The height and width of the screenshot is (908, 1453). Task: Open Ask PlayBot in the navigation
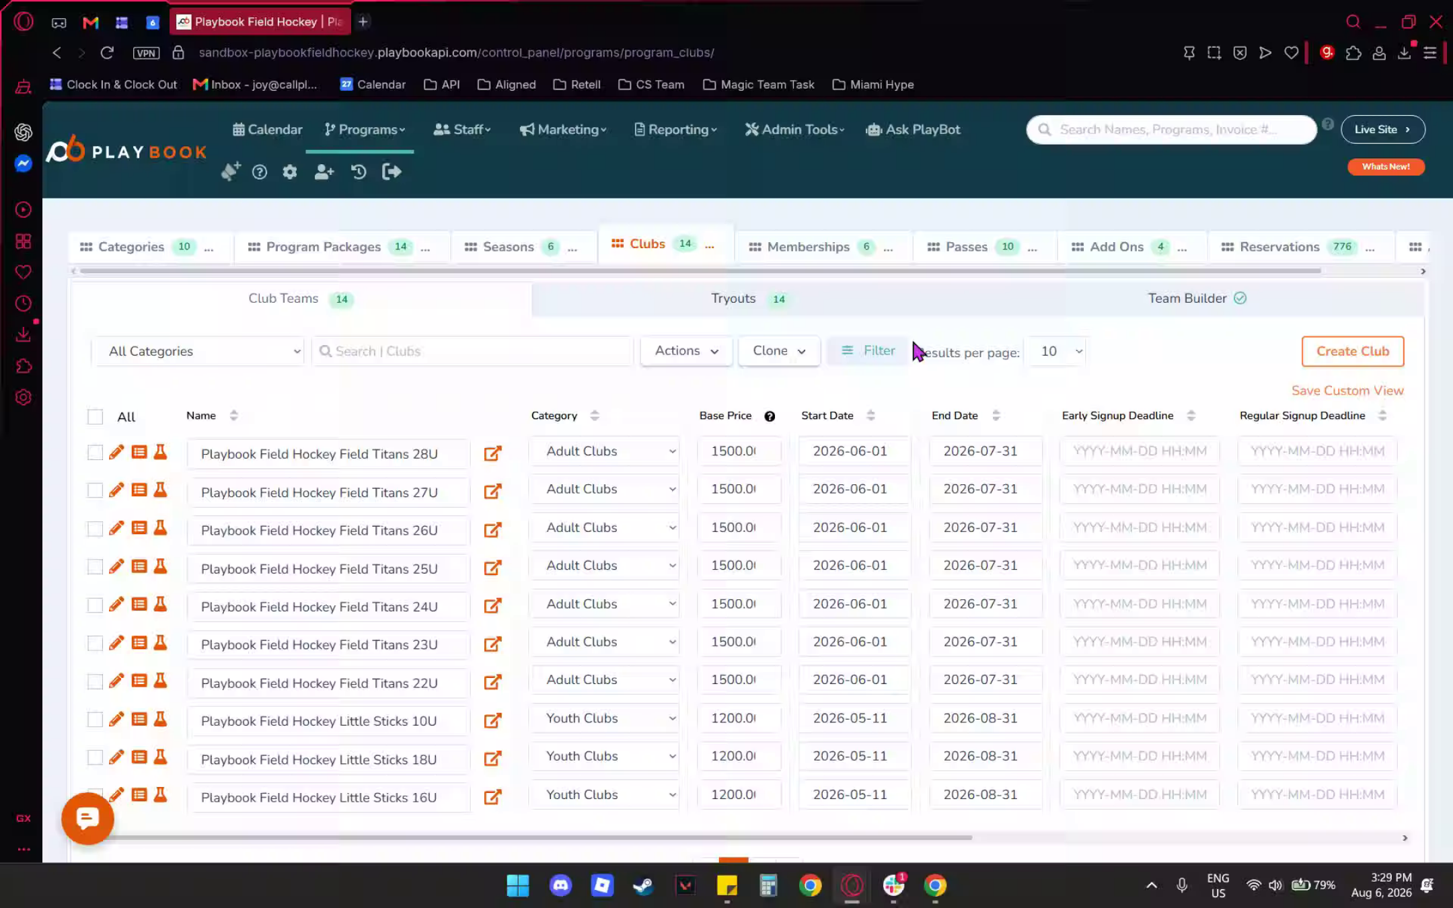click(x=914, y=129)
